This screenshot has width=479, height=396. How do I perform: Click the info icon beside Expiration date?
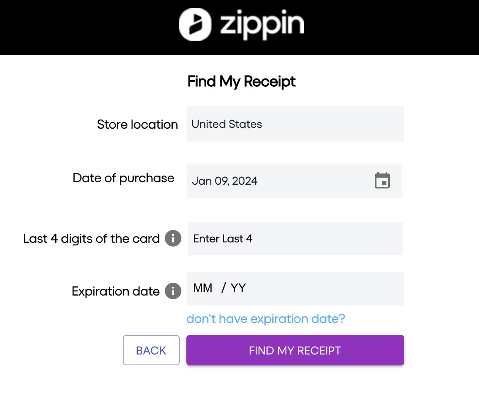(x=173, y=291)
